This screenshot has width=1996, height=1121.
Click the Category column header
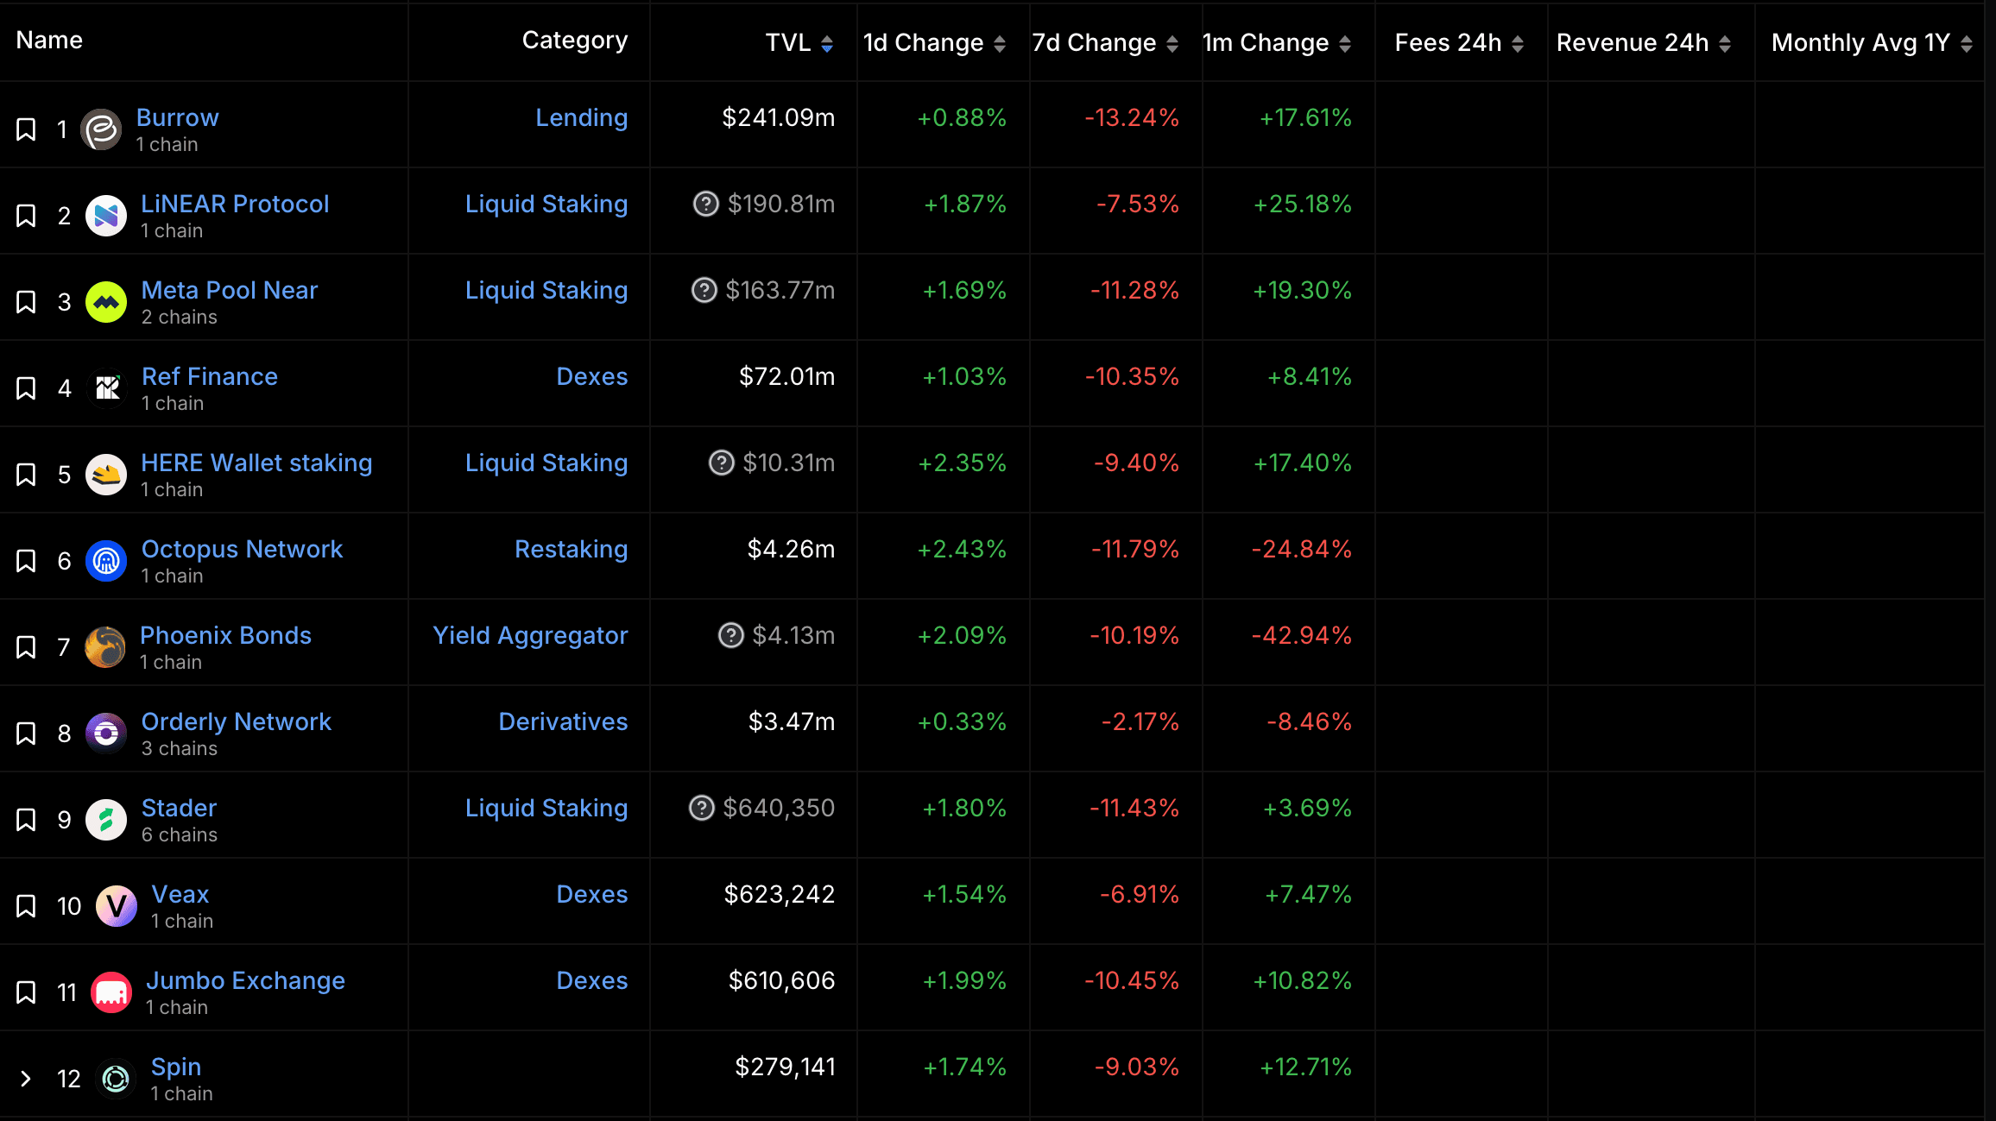575,40
